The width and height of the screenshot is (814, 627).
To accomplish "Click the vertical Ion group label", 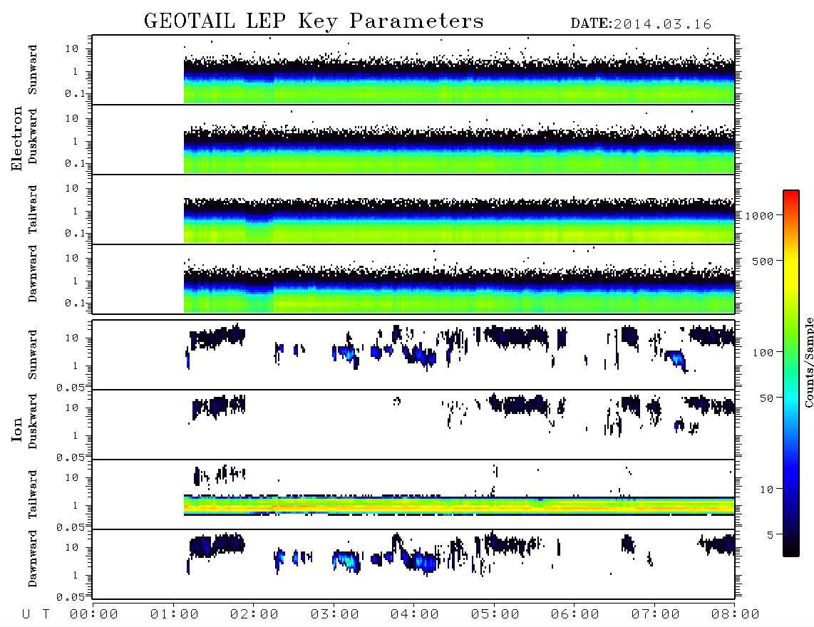I will pyautogui.click(x=17, y=430).
